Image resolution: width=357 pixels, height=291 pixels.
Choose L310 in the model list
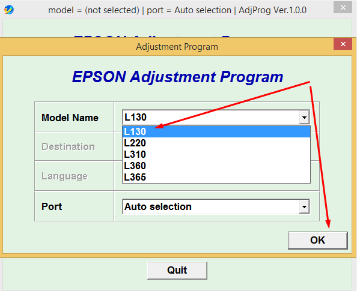[x=216, y=154]
